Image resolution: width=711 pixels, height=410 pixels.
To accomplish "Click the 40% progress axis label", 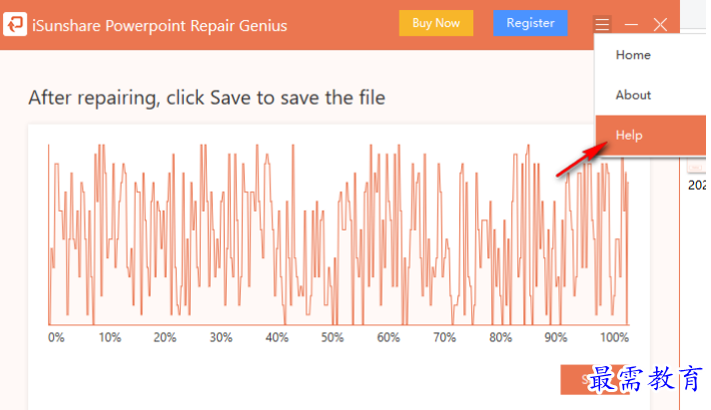I will point(277,337).
